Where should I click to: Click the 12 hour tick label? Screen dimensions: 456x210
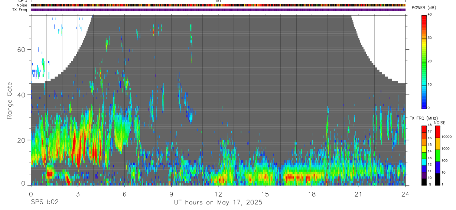tap(218, 194)
